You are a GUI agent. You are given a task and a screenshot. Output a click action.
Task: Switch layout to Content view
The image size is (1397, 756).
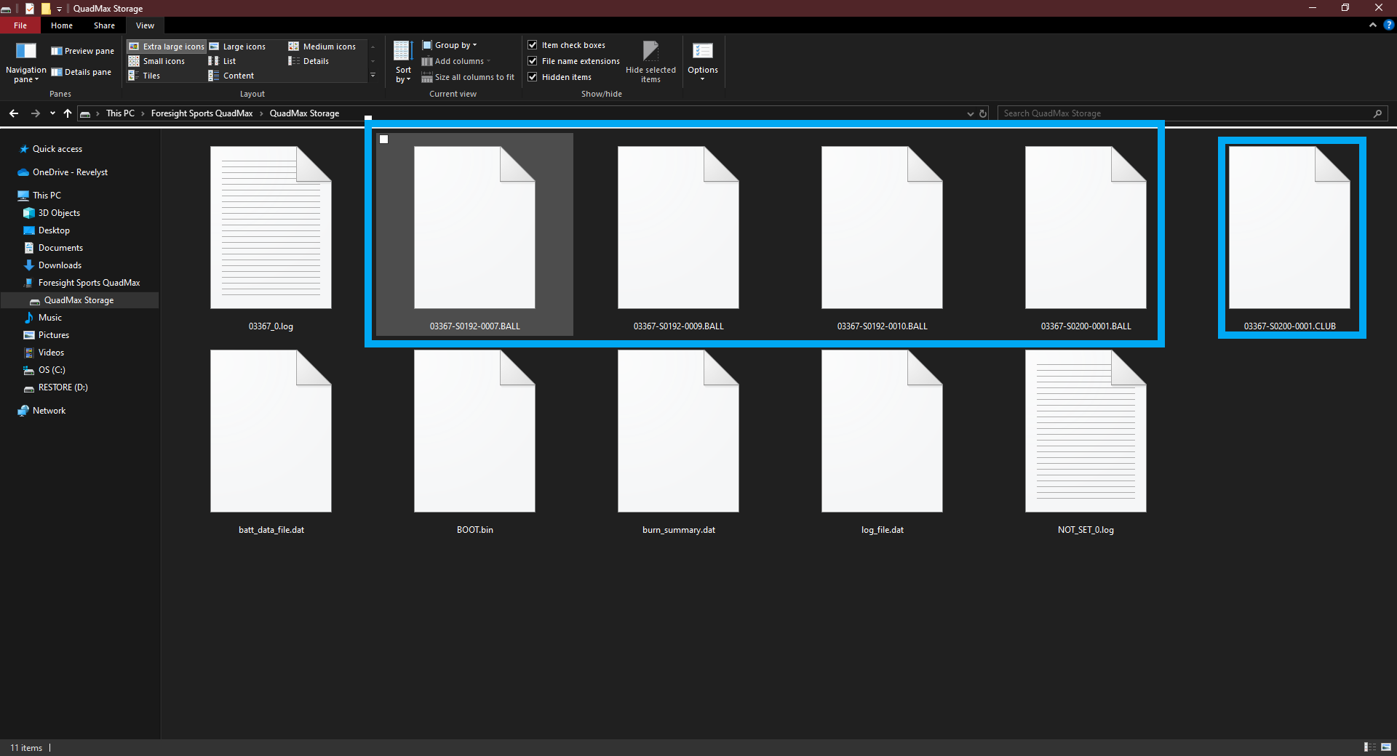click(231, 76)
